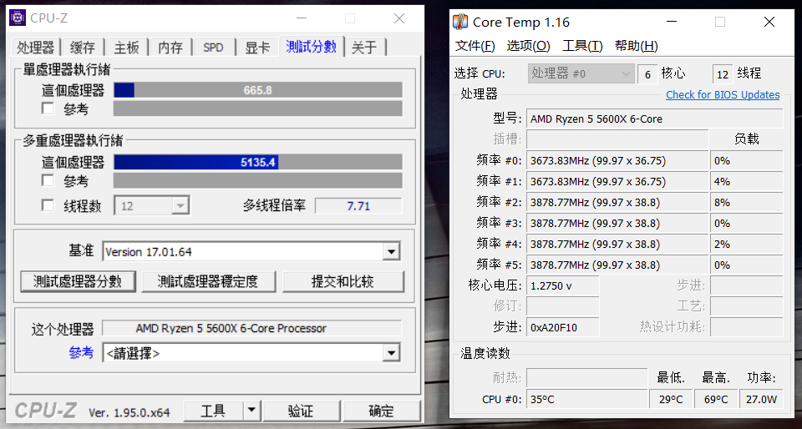Image resolution: width=802 pixels, height=429 pixels.
Task: Click the 核心 count box showing 6
Action: pyautogui.click(x=647, y=74)
